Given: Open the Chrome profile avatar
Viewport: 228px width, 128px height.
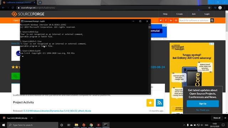Looking at the screenshot, I should tap(220, 8).
